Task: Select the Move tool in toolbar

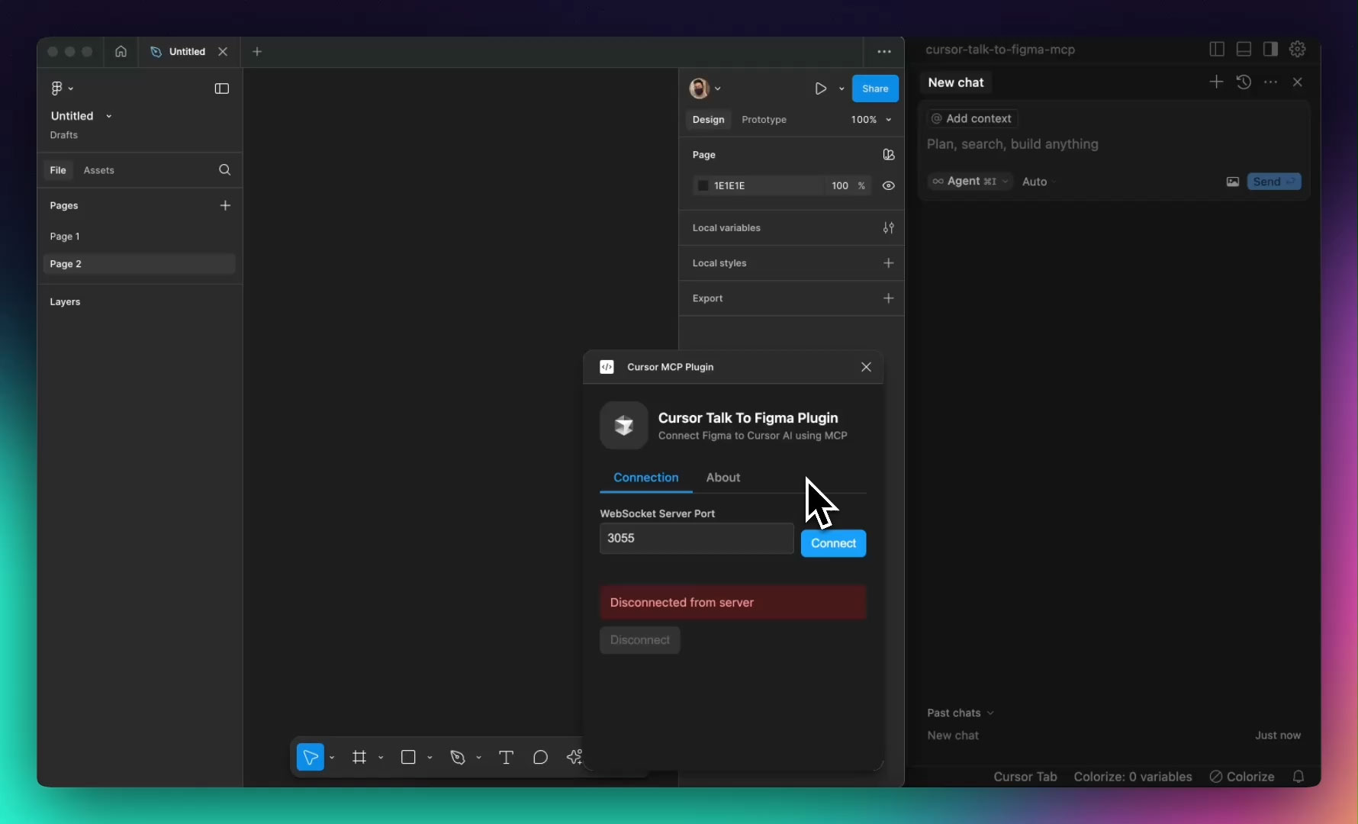Action: pos(310,757)
